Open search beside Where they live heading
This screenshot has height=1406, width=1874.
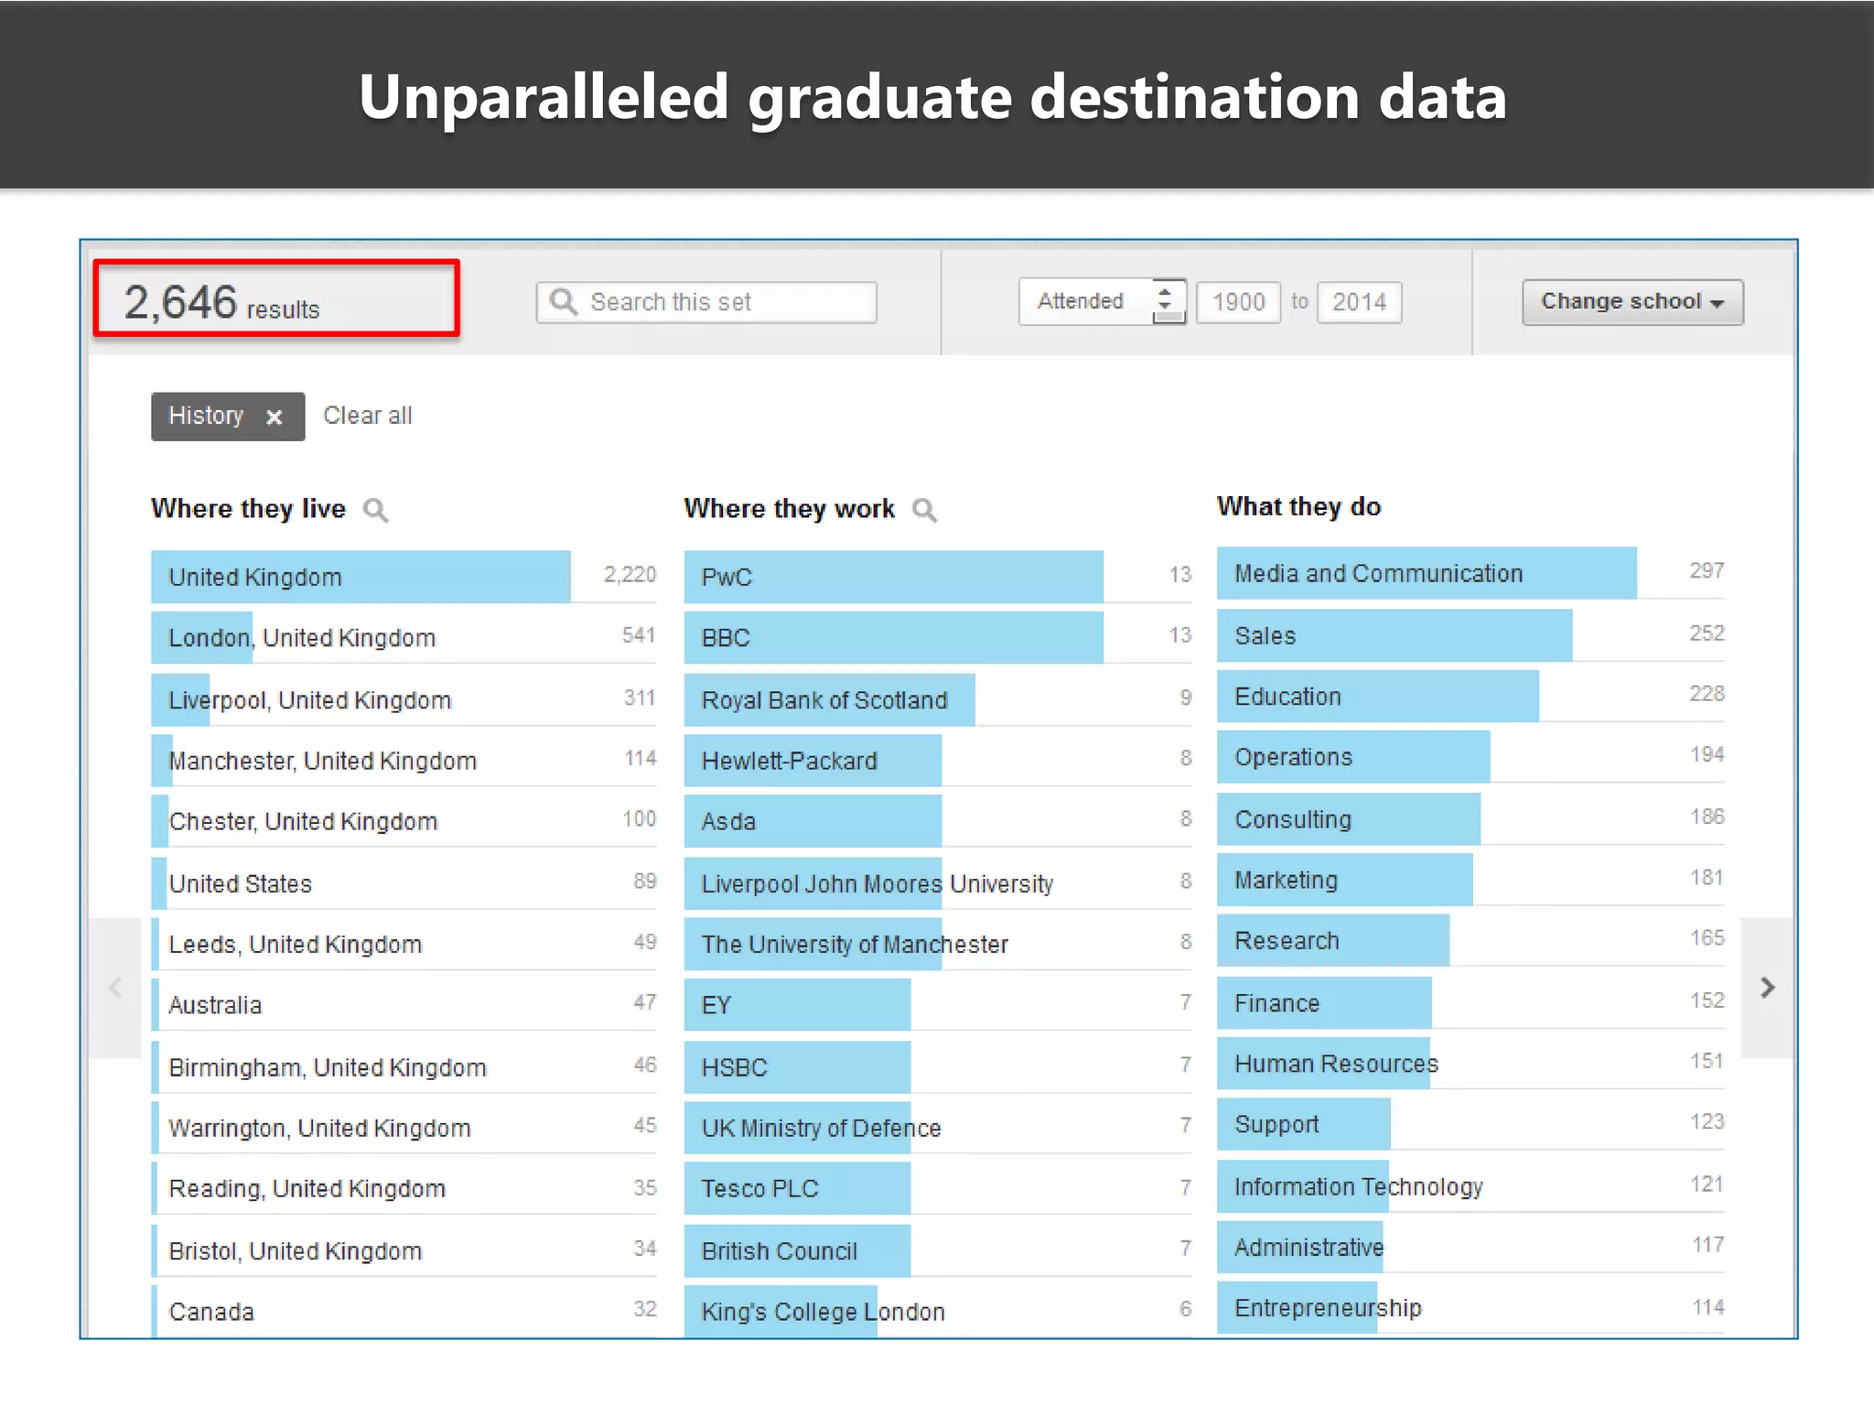coord(375,510)
